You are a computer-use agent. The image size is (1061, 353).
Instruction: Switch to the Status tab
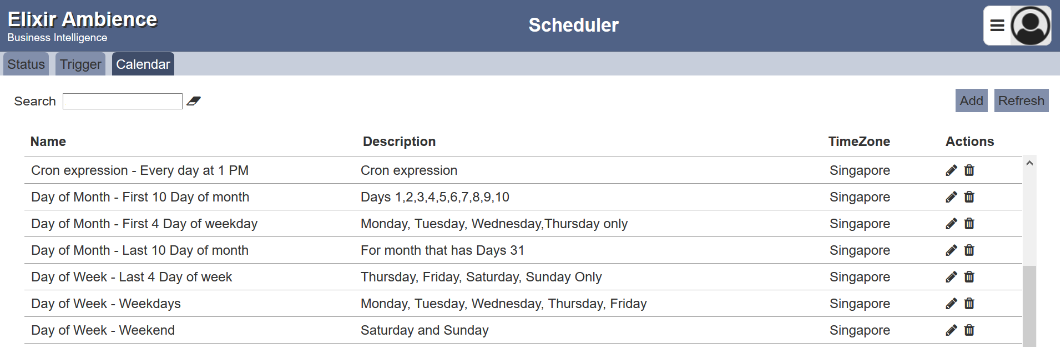[x=26, y=64]
